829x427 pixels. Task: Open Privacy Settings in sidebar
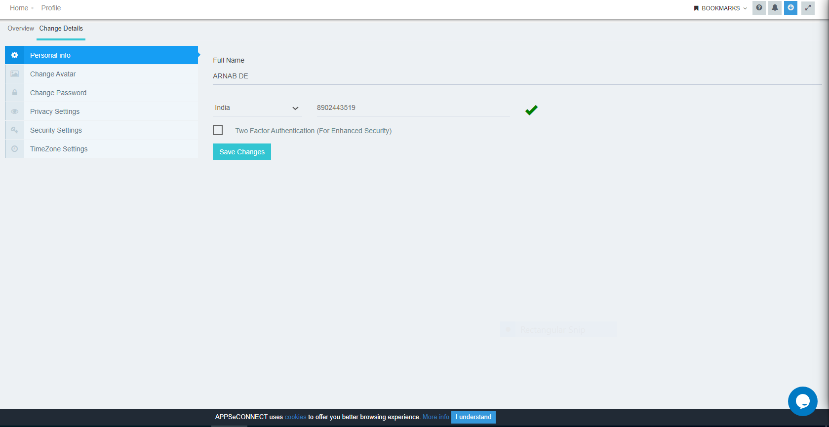[55, 111]
